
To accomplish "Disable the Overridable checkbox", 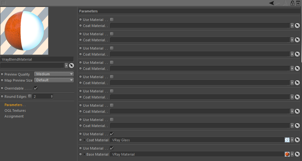I will tap(36, 88).
